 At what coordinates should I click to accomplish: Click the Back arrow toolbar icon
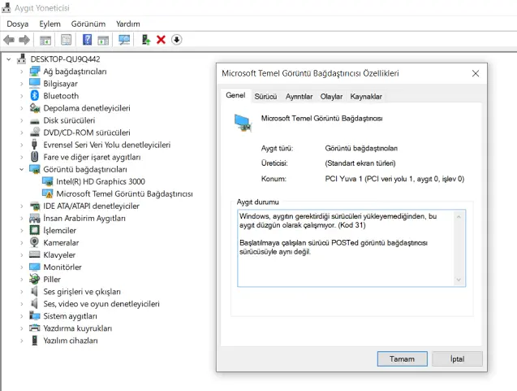pyautogui.click(x=9, y=40)
